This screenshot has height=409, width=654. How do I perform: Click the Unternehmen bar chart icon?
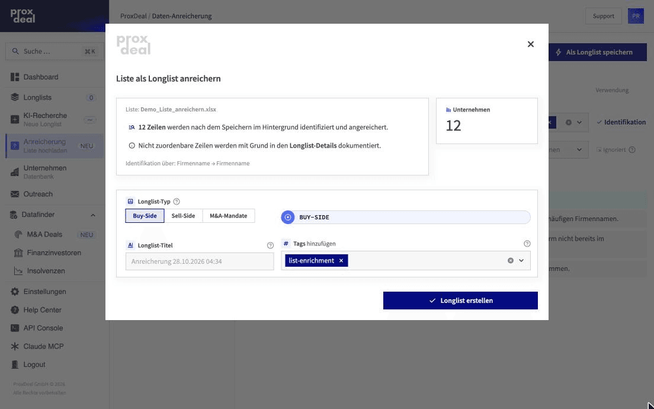pos(448,110)
